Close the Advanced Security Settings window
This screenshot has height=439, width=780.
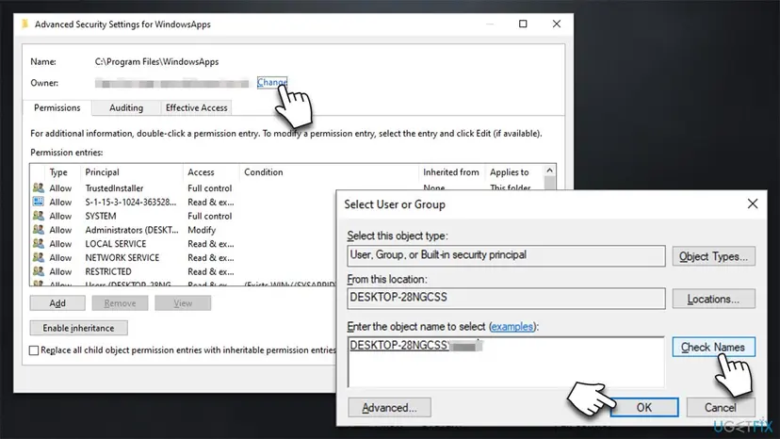coord(557,24)
